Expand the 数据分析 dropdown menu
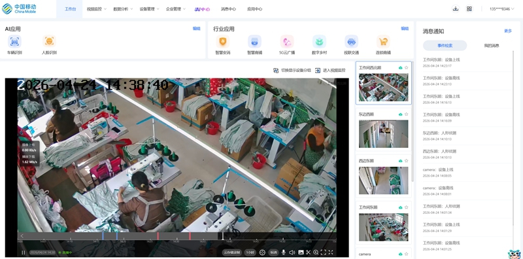Viewport: 523px width, 259px height. (123, 9)
